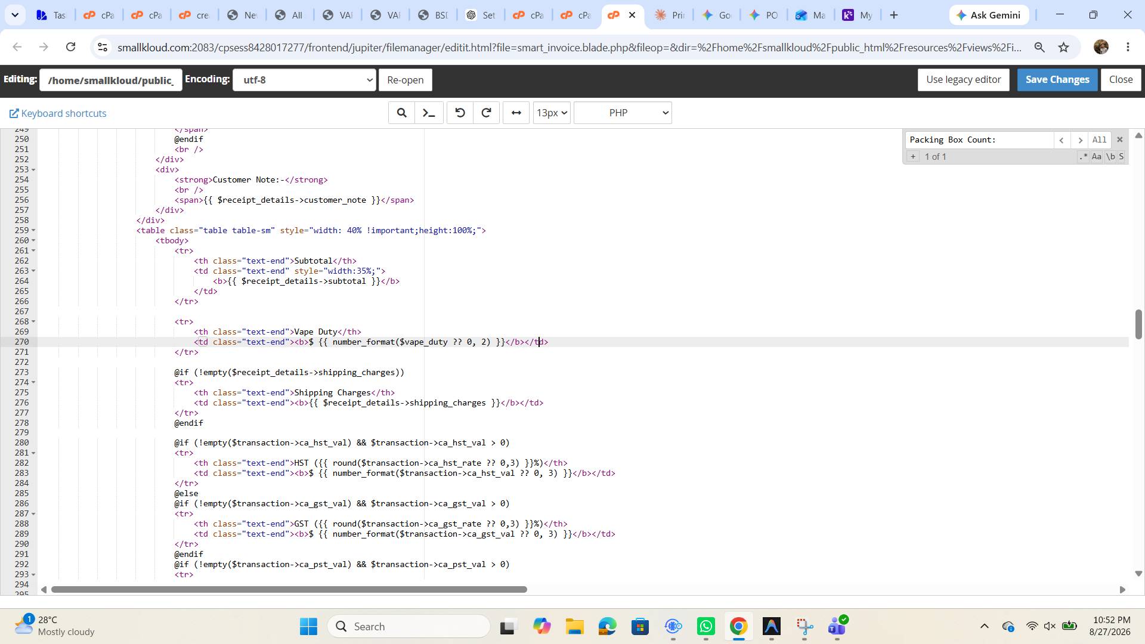This screenshot has width=1145, height=644.
Task: Collapse the code fold at line 259
Action: [33, 230]
